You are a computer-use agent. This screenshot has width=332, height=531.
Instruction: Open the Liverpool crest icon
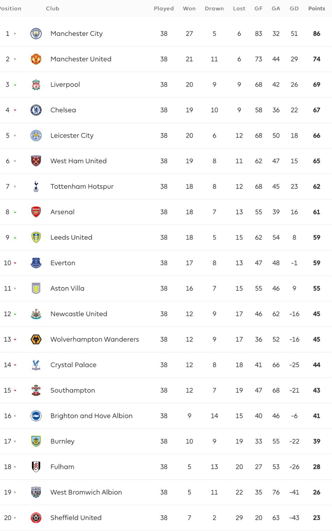[x=36, y=85]
